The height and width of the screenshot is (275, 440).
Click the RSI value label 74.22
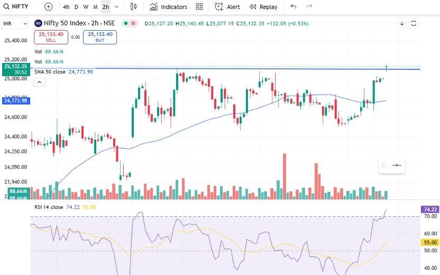click(x=430, y=209)
